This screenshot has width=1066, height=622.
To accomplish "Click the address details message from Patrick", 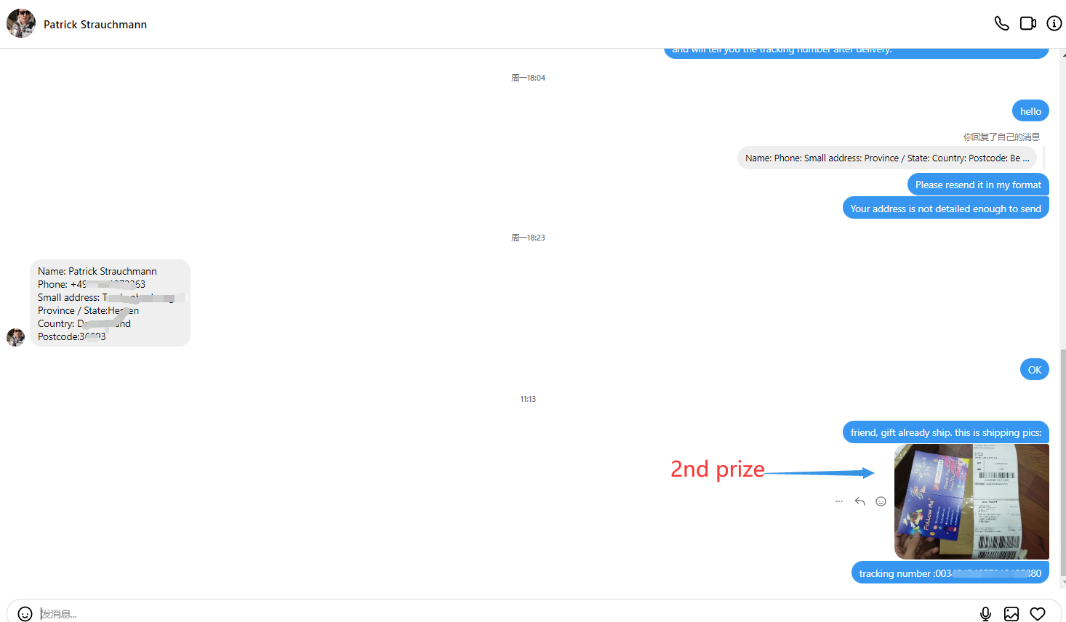I will (x=110, y=303).
